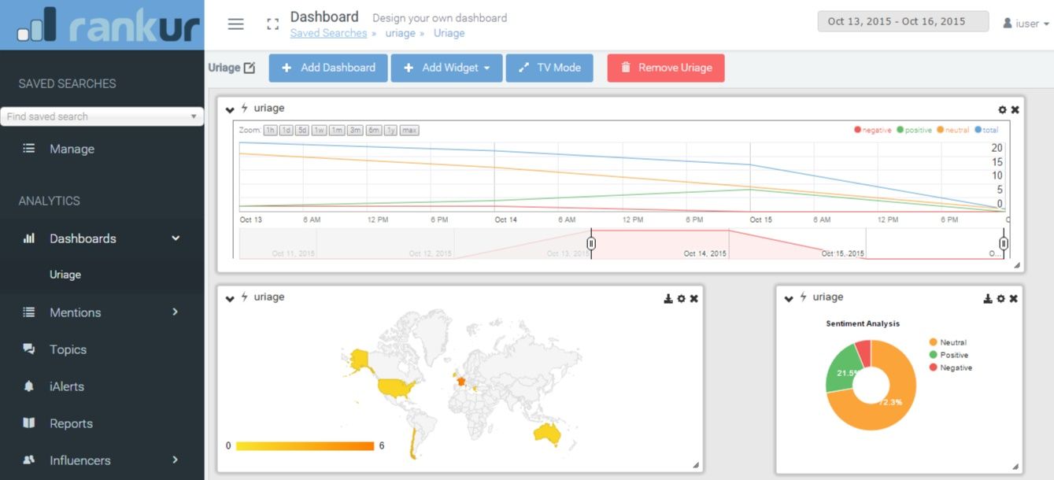Open gear settings on sentiment widget
The width and height of the screenshot is (1054, 480).
point(1001,298)
